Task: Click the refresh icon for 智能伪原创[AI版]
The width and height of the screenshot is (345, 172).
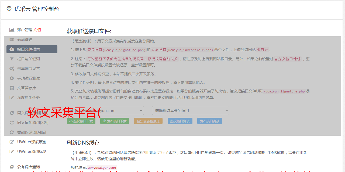Action: 12,132
